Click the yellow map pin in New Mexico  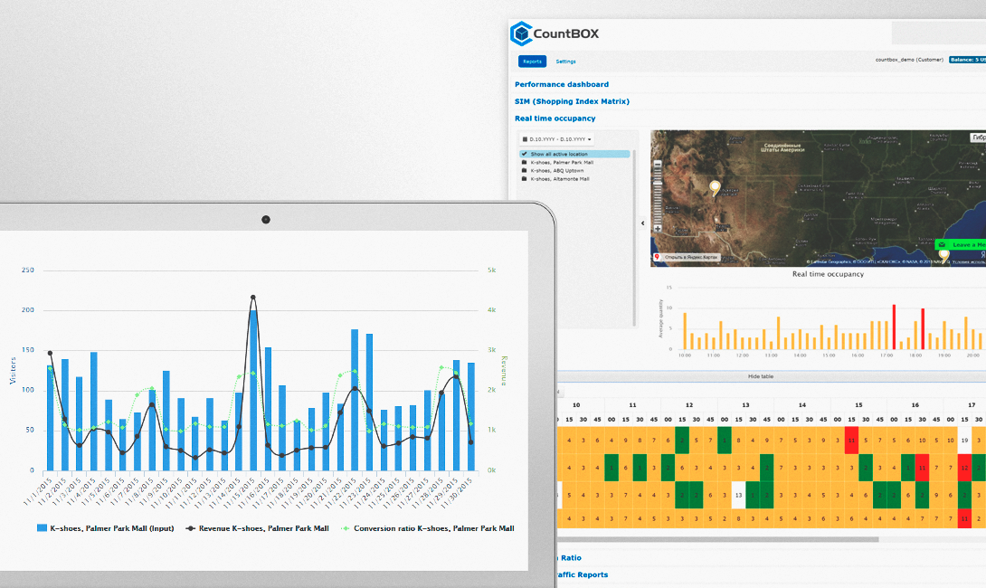(x=715, y=188)
